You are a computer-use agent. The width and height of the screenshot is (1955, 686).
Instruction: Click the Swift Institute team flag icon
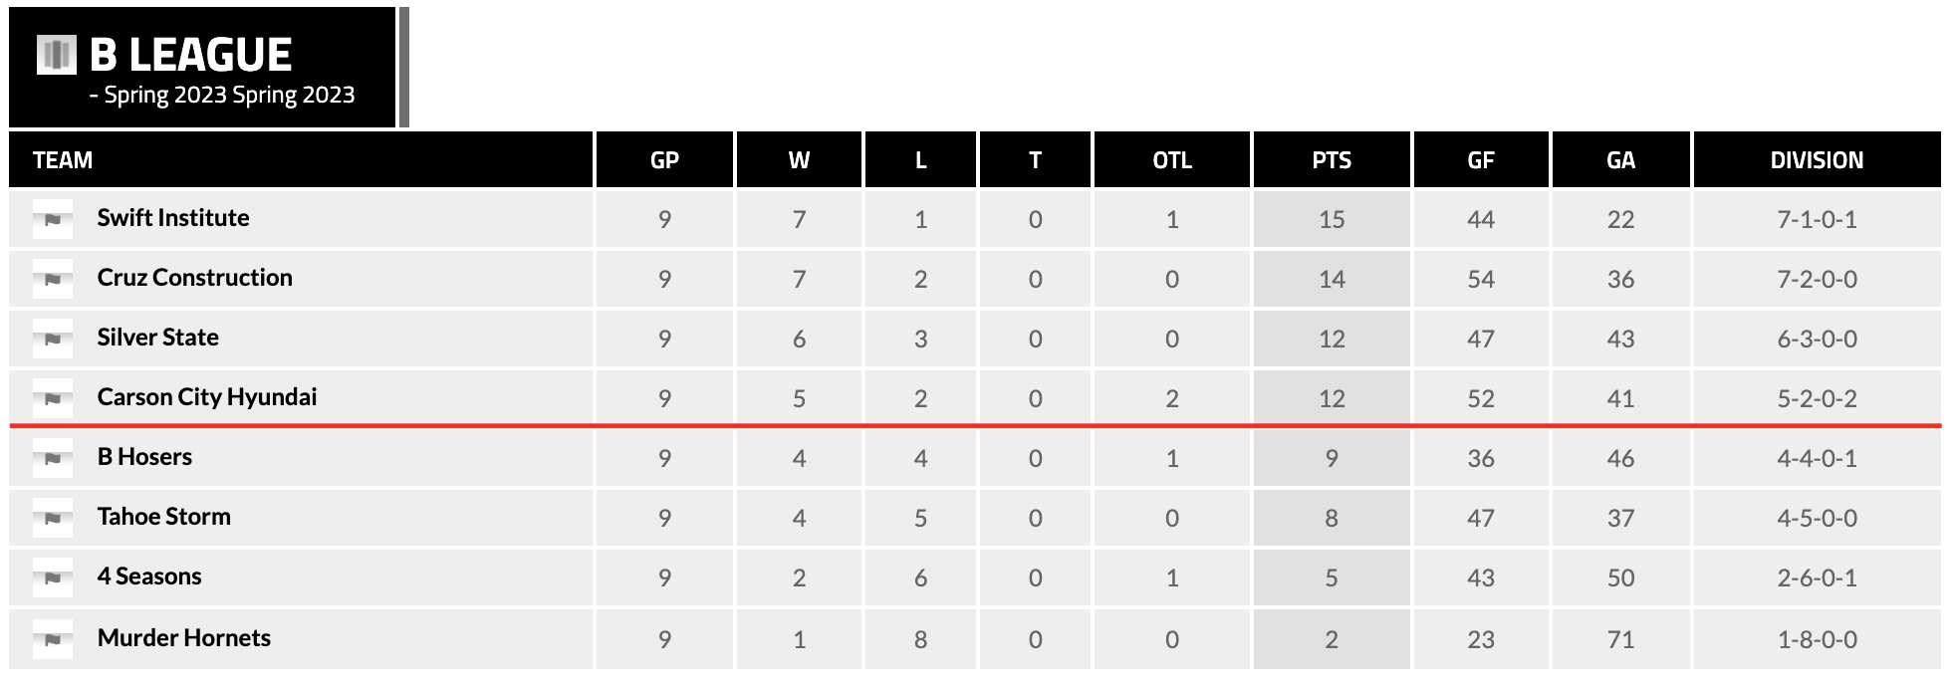[53, 219]
